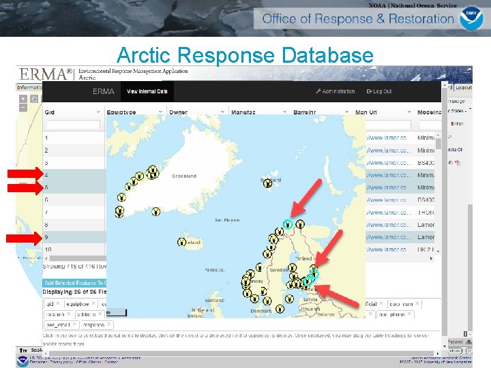Remove the response field tag
491x368 pixels.
(108, 324)
